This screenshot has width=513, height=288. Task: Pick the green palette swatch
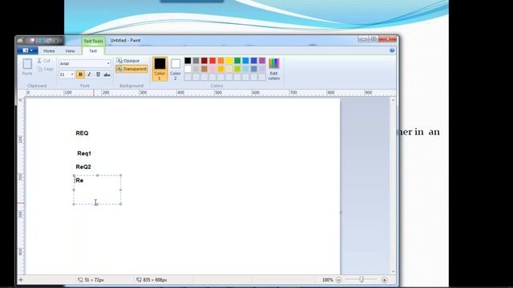coord(237,61)
